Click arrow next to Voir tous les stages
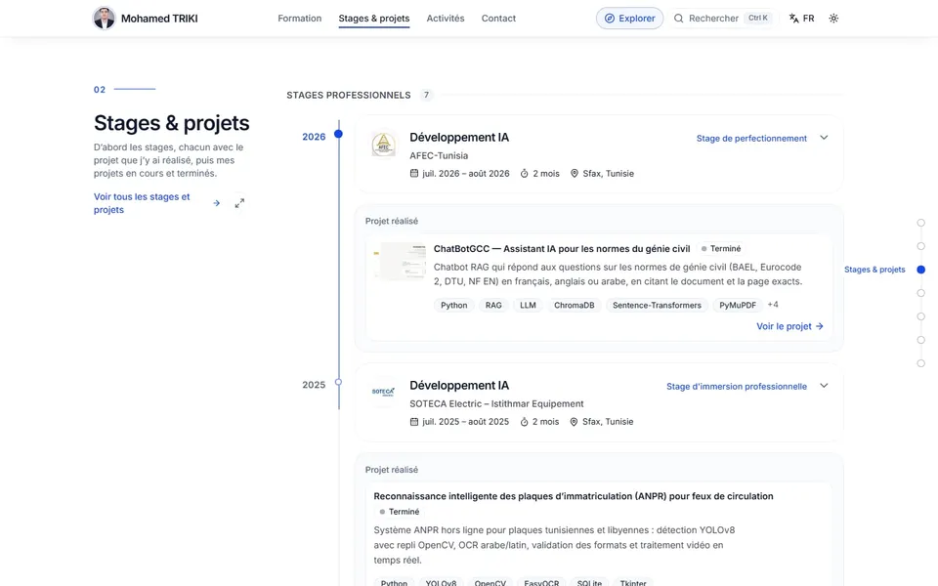The height and width of the screenshot is (586, 938). point(217,203)
